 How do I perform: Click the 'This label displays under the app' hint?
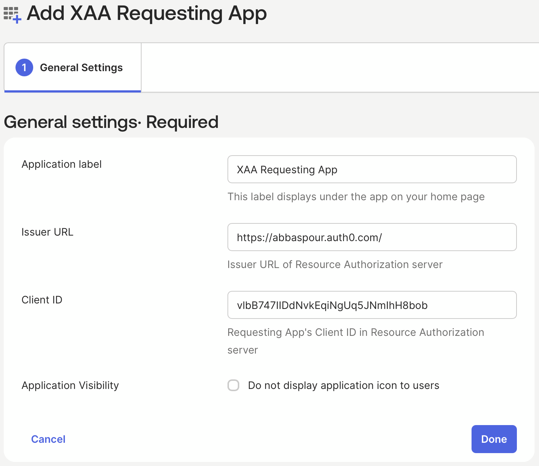point(356,197)
